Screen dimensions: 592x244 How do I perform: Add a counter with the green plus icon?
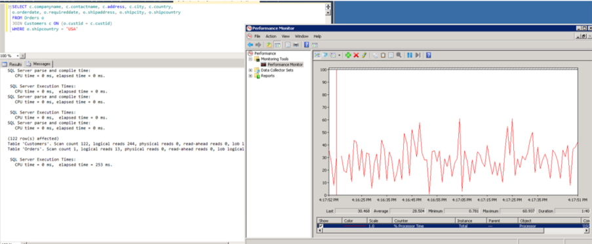[x=348, y=55]
